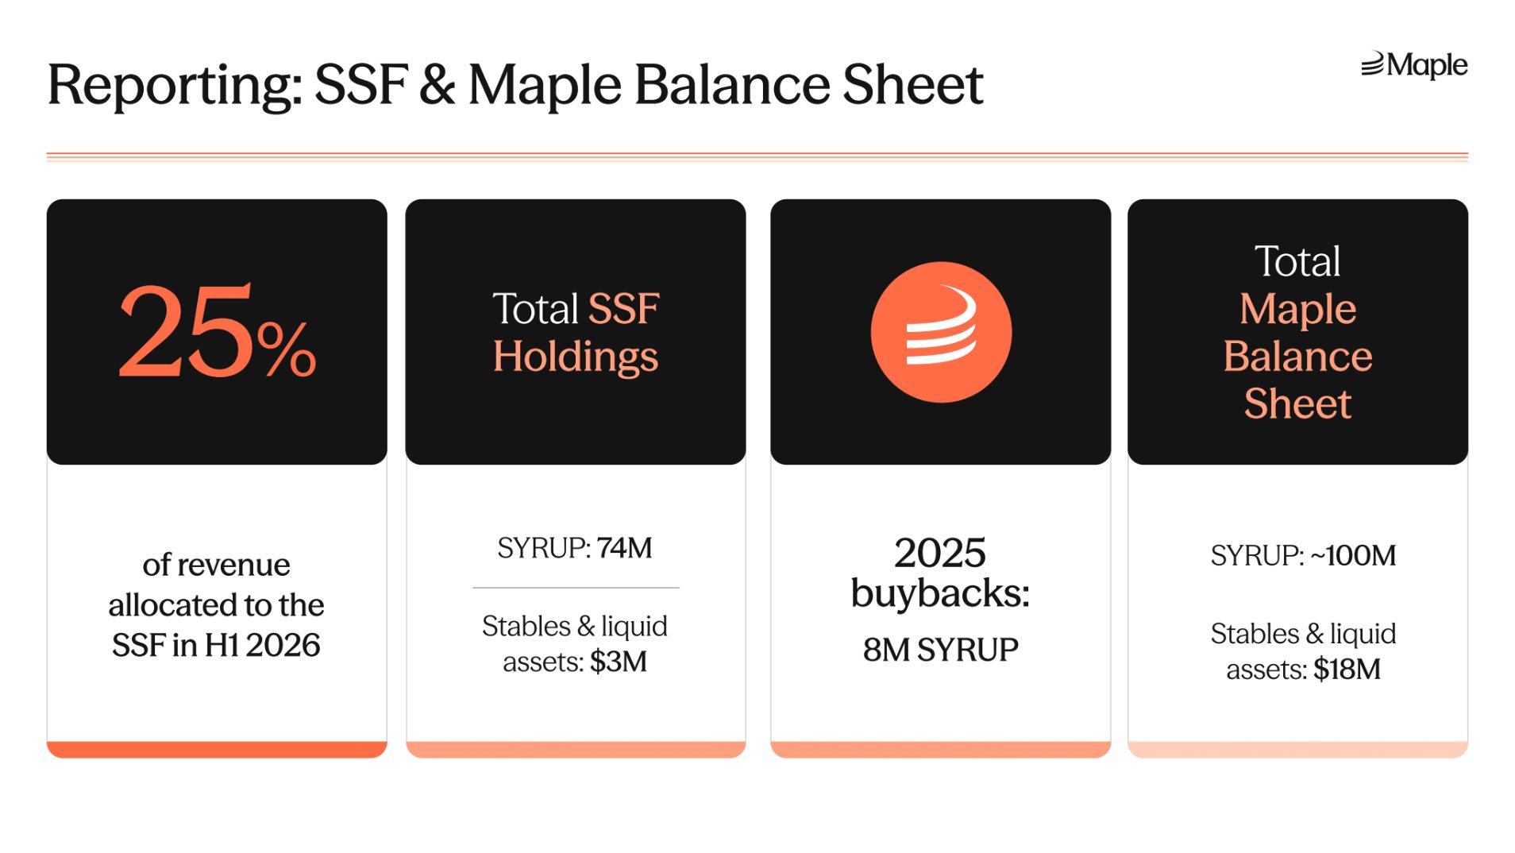The image size is (1515, 853).
Task: Select the slide title about SSF reporting
Action: point(515,84)
